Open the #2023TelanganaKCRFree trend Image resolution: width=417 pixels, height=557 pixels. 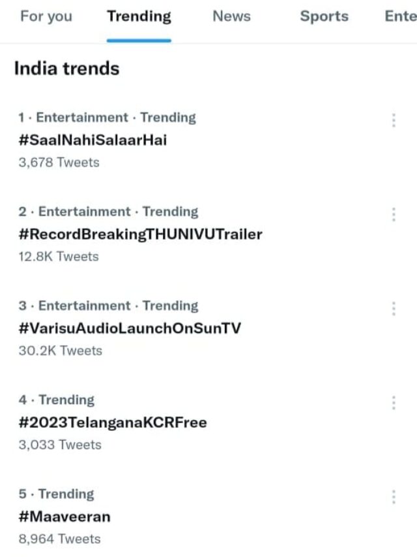click(x=111, y=422)
